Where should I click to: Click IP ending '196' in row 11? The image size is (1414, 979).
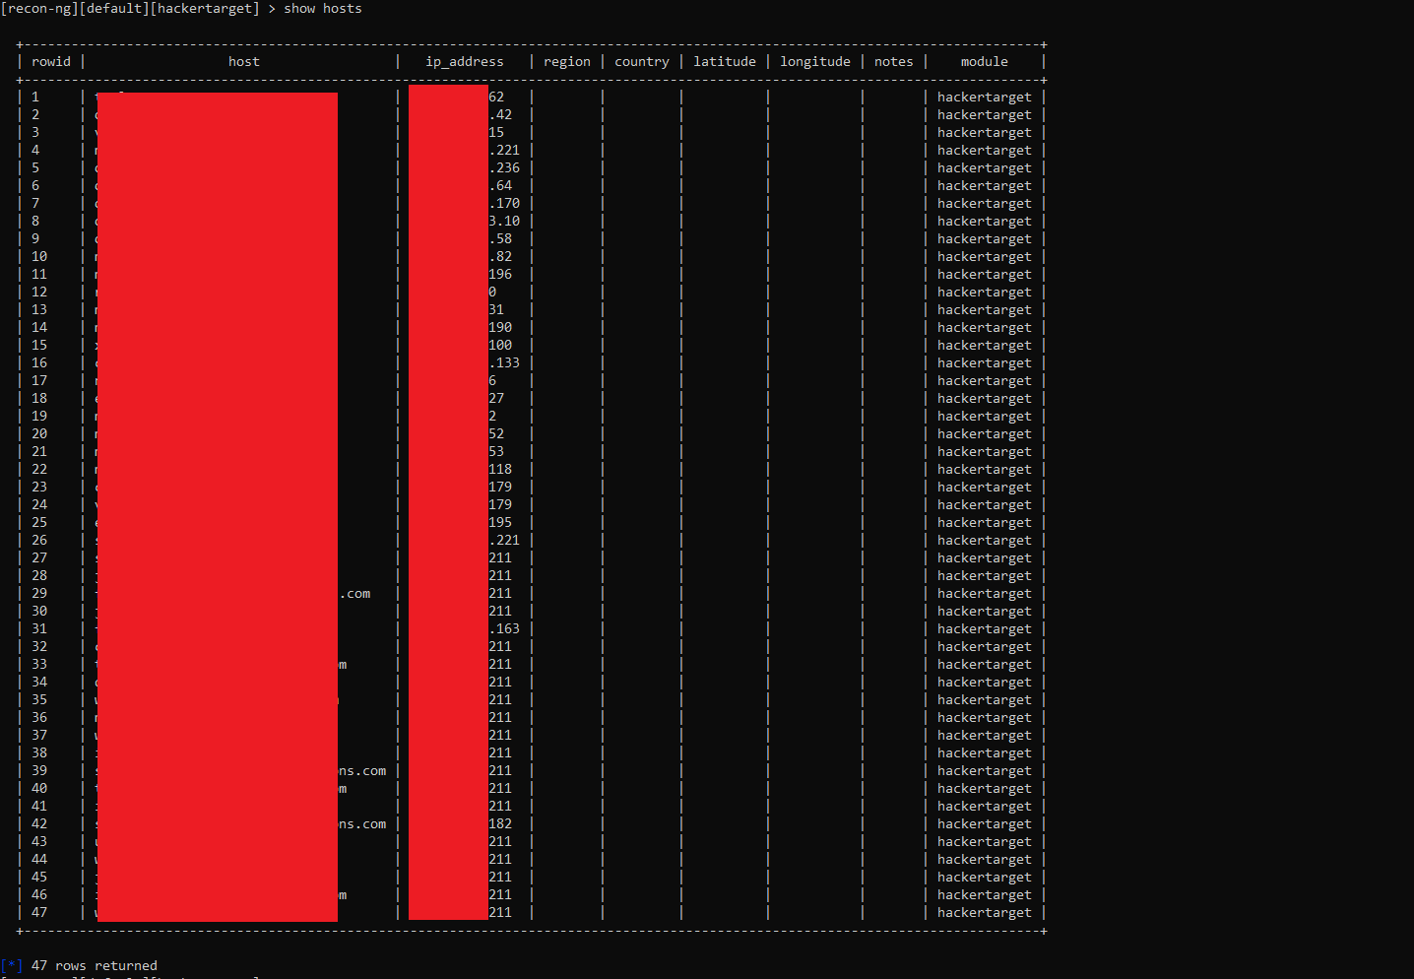(x=500, y=274)
